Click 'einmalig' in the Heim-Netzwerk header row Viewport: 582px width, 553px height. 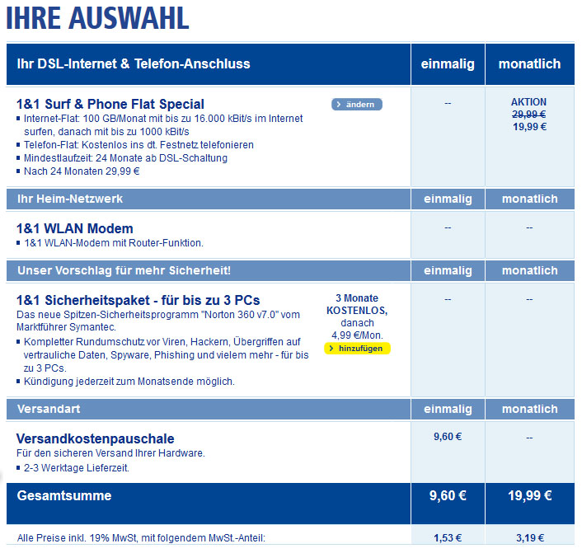448,199
